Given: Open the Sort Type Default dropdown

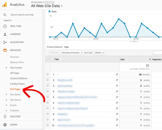Looking at the screenshot, I should click(100, 53).
